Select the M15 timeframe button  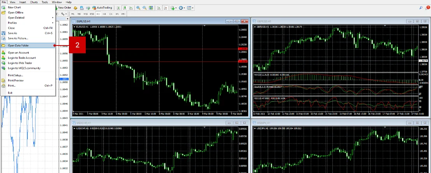(x=86, y=14)
